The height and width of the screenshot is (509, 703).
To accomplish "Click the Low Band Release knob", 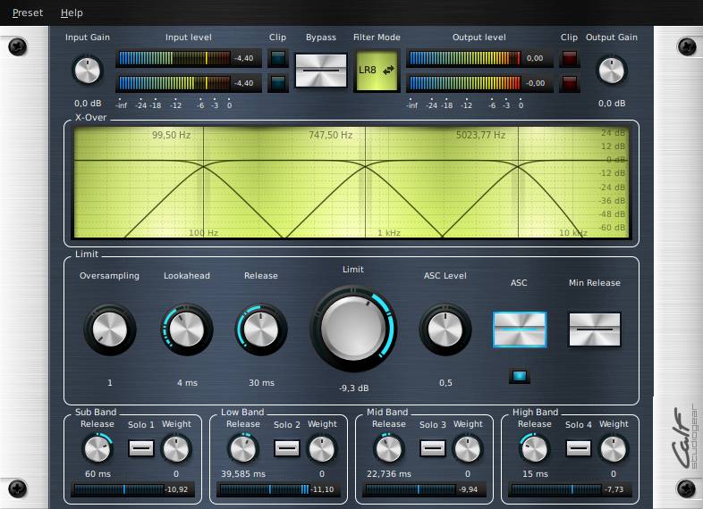I will [243, 448].
